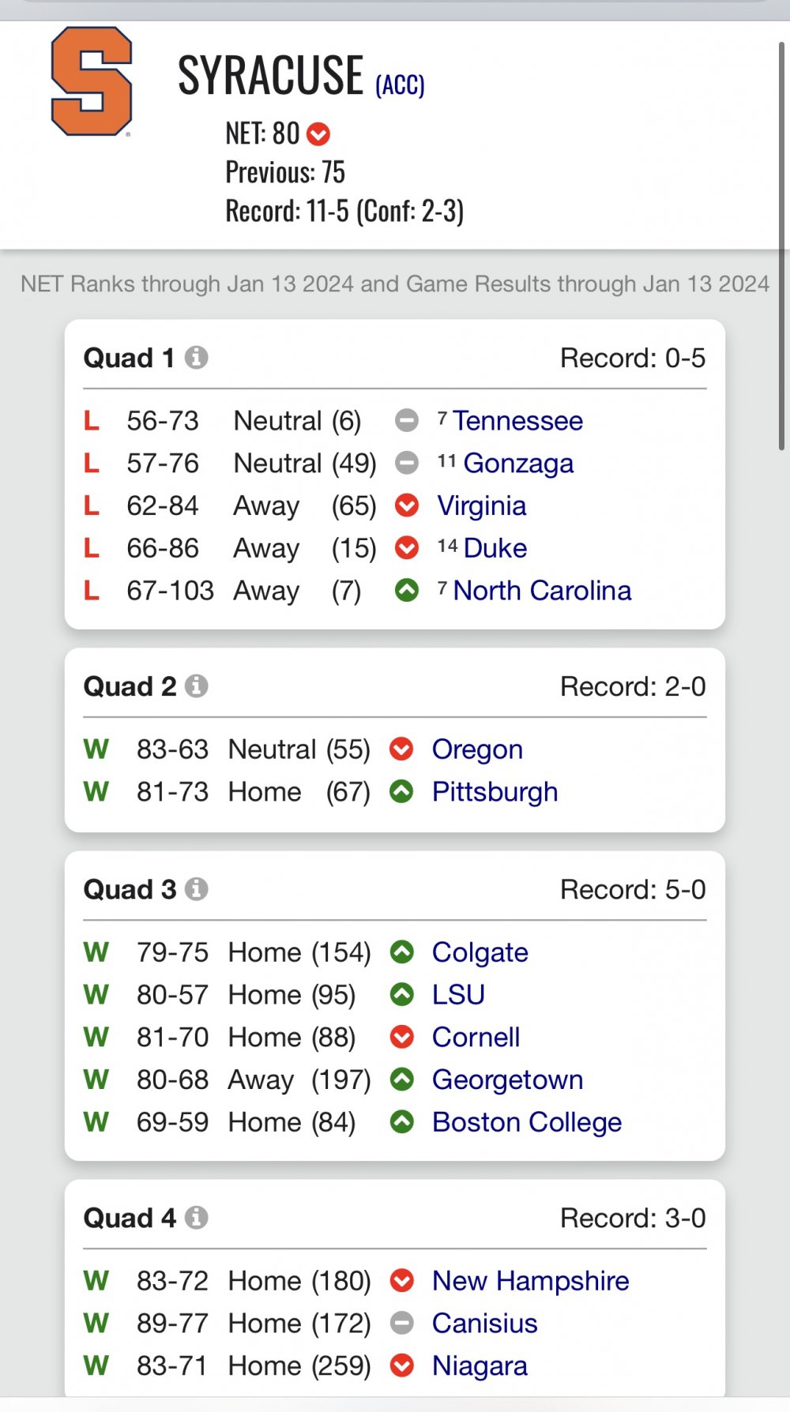Viewport: 790px width, 1412px height.
Task: Click the Quad 4 info icon
Action: (197, 1218)
